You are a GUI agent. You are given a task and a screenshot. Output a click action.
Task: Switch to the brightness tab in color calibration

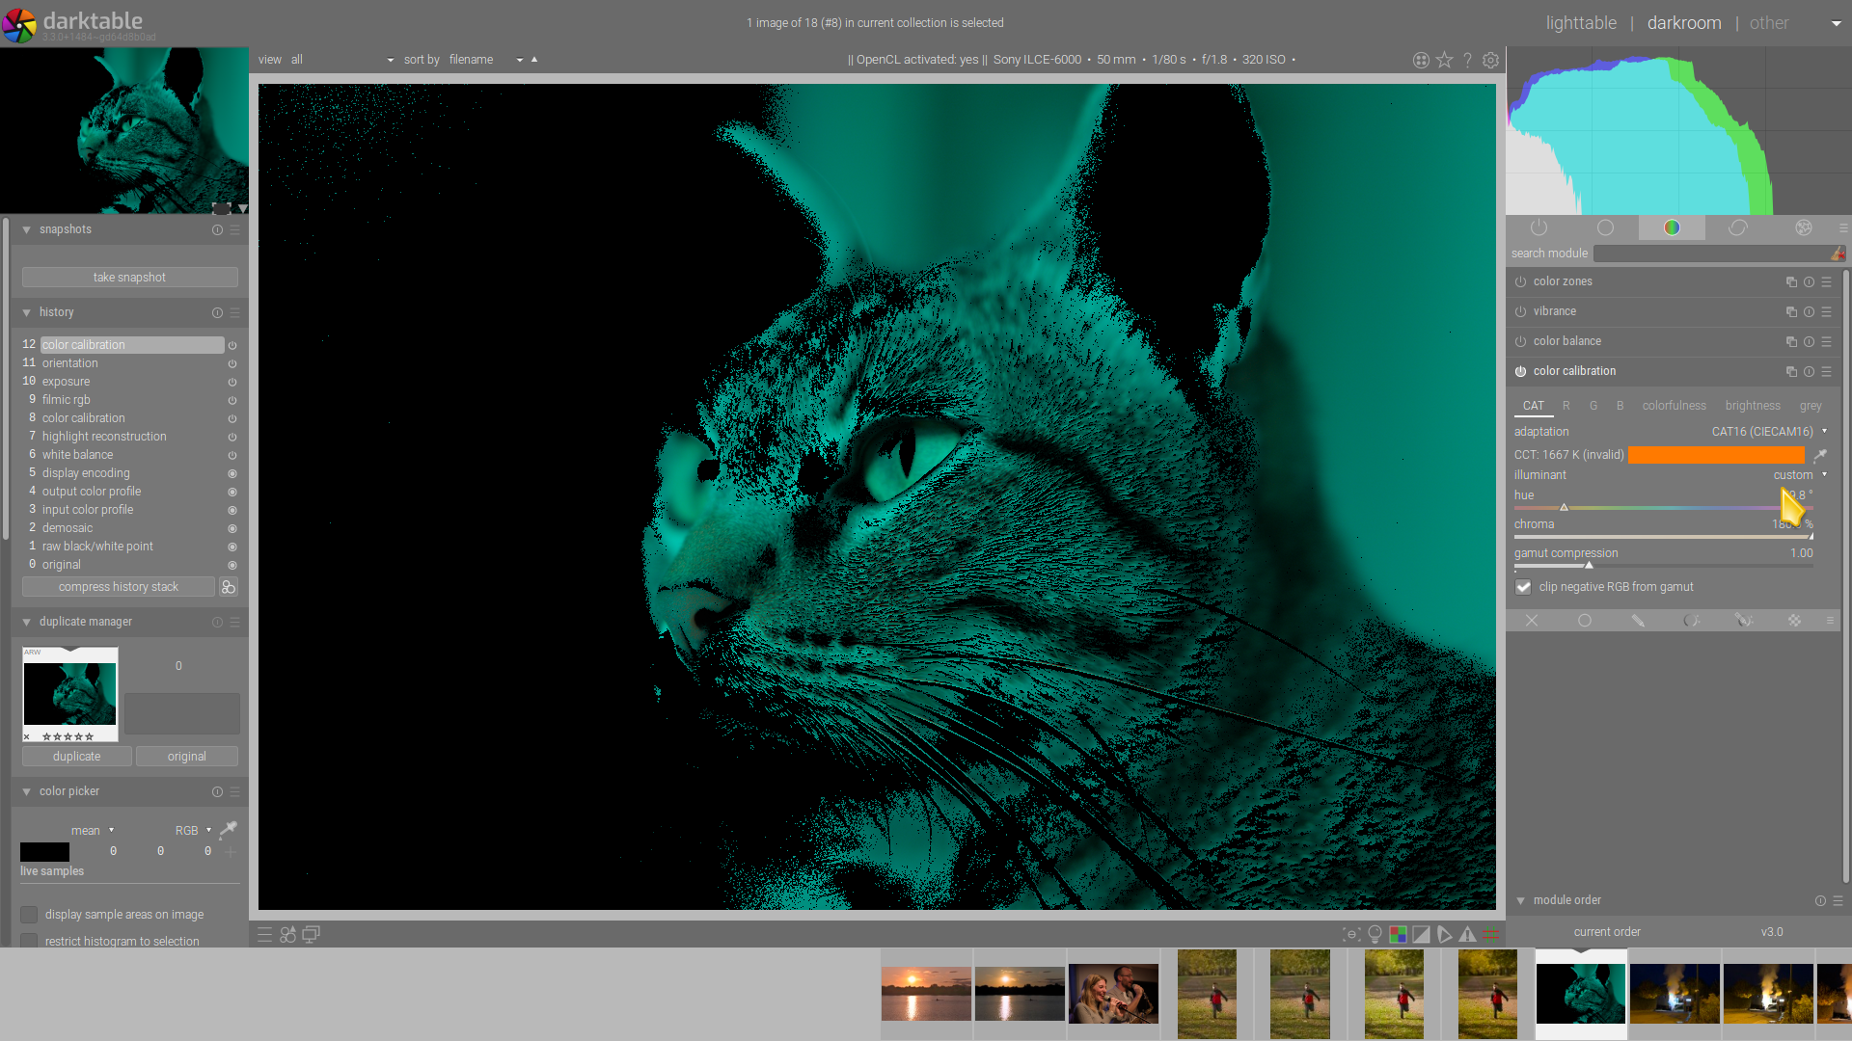pyautogui.click(x=1753, y=406)
